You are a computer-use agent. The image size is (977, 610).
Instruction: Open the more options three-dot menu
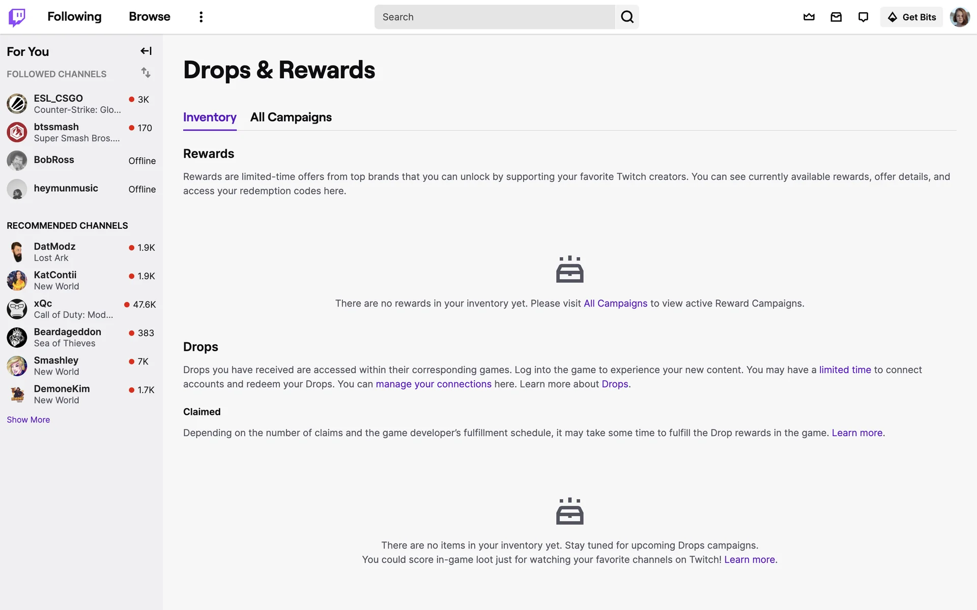[x=201, y=17]
